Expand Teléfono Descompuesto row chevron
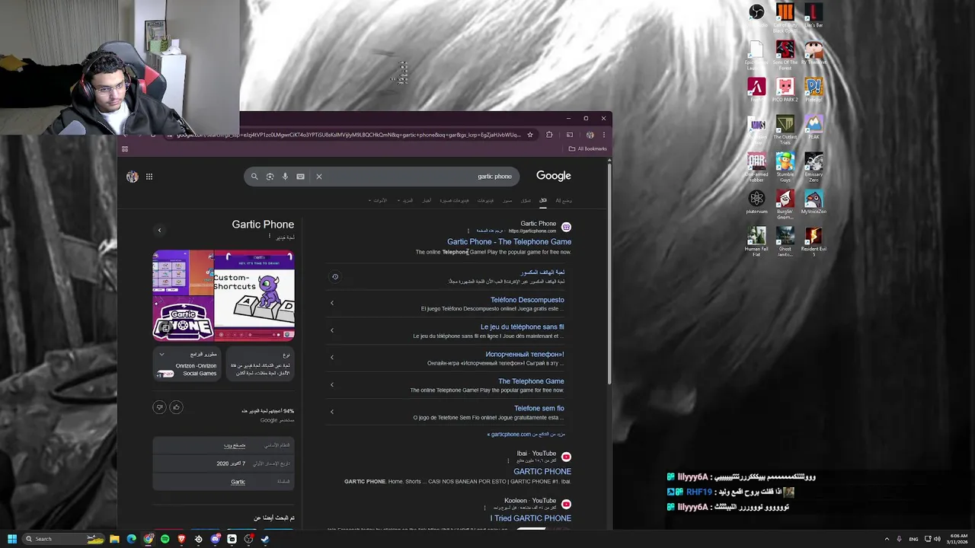The image size is (975, 548). click(x=332, y=303)
